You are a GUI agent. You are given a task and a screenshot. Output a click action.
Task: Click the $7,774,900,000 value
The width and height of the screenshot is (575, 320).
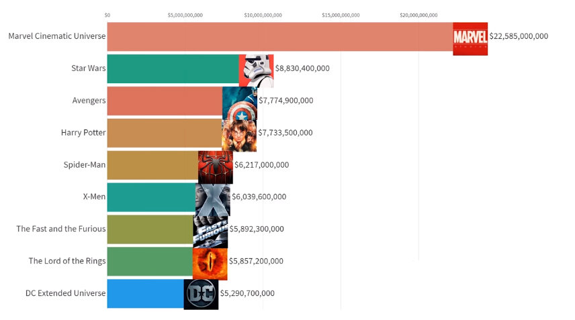click(286, 101)
